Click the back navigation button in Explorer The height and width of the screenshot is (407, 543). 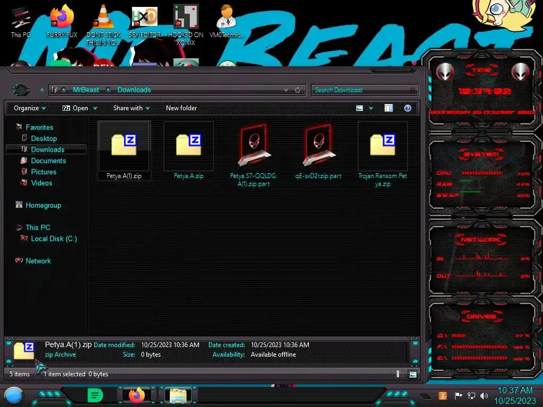(21, 90)
